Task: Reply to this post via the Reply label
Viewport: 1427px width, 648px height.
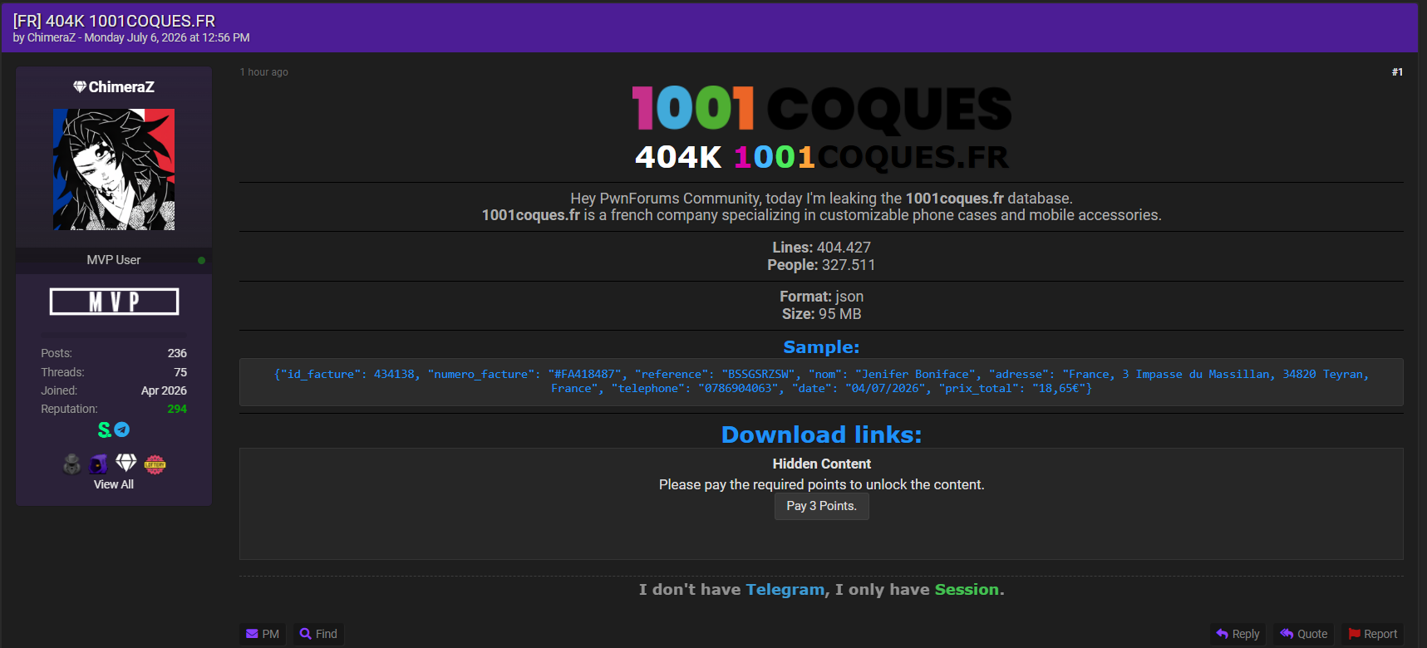Action: tap(1246, 634)
